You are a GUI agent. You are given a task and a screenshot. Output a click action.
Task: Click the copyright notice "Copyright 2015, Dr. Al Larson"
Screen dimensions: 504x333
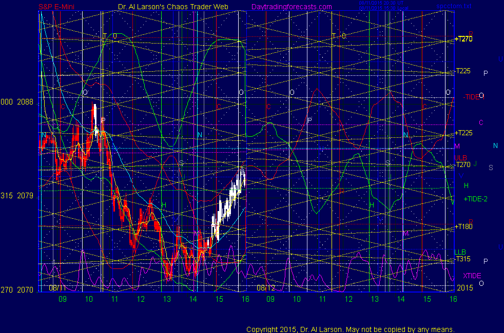click(x=295, y=329)
